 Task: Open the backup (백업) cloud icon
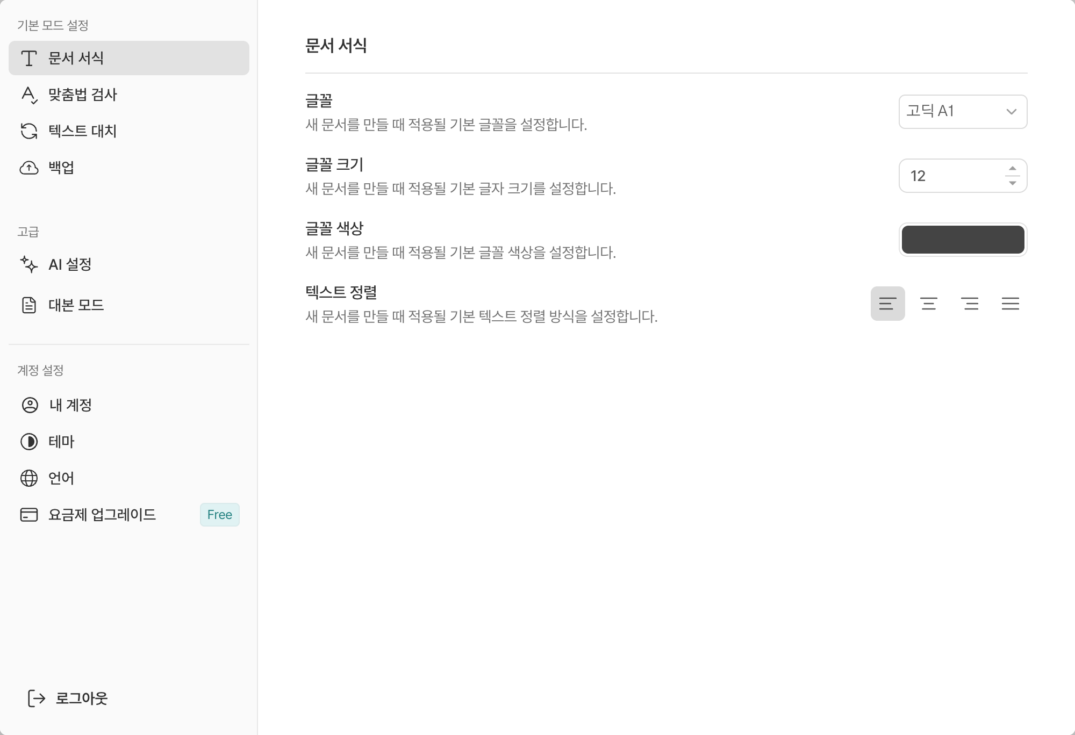coord(29,168)
